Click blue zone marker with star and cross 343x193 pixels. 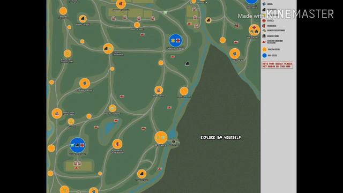coord(175,41)
